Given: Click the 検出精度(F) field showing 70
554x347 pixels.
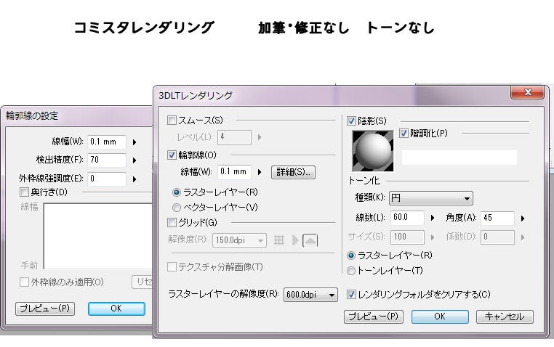Looking at the screenshot, I should click(x=107, y=160).
